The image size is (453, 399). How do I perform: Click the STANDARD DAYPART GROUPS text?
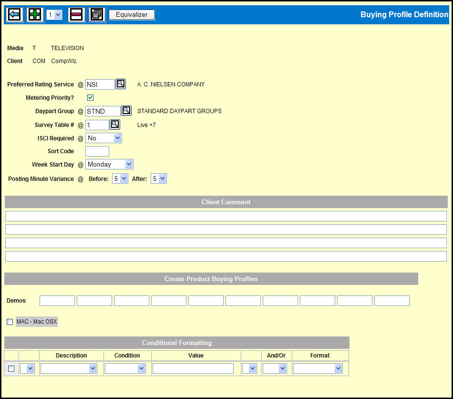[x=179, y=111]
